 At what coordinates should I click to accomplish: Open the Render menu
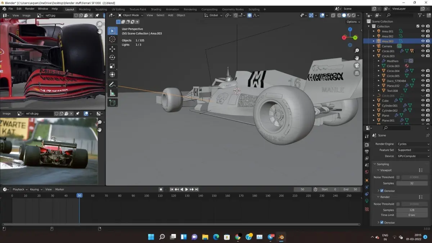(30, 9)
